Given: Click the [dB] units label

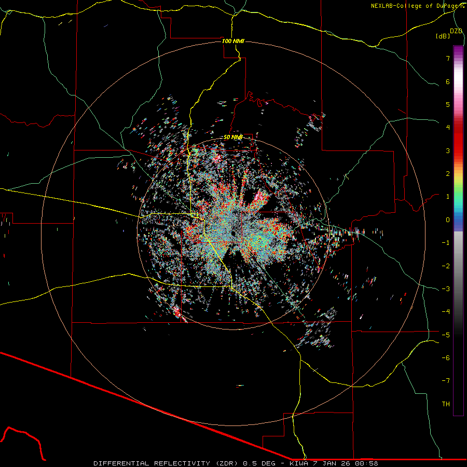Looking at the screenshot, I should coord(443,36).
